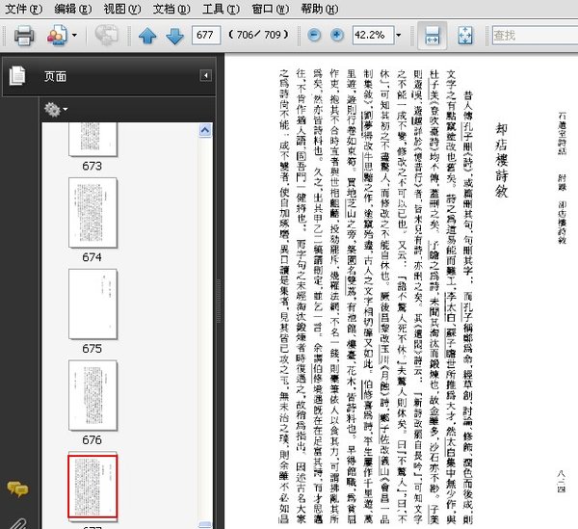Viewport: 578px width, 529px height.
Task: Select the page 675 thumbnail
Action: point(92,304)
